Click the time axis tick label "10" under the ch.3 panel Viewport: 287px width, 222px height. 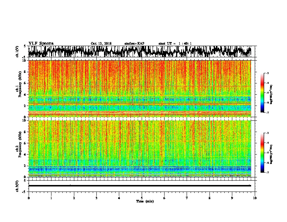coord(255,198)
